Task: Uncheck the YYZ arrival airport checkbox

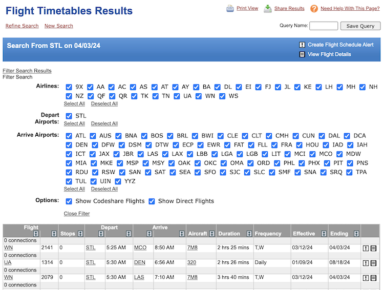Action: [x=119, y=181]
